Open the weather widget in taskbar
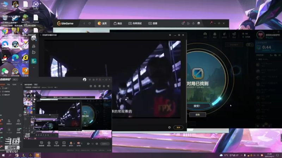282x158 pixels. point(229,155)
